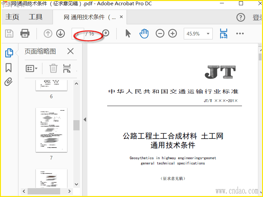
Task: Open the Help question mark icon
Action: [241, 17]
